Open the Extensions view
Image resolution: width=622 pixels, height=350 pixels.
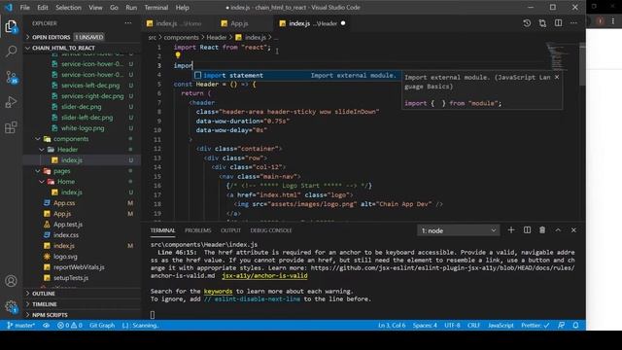(11, 127)
